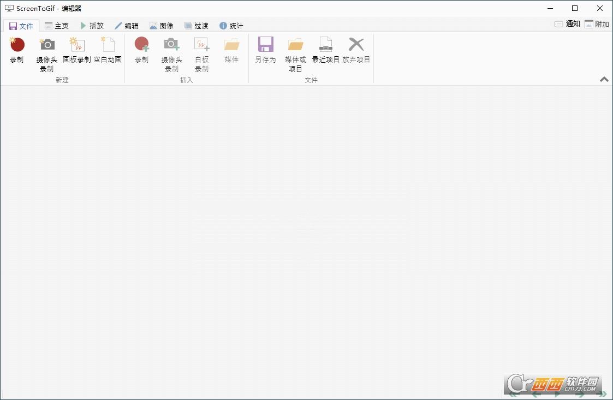Close the ScreenToGif editor window
Viewport: 613px width, 400px height.
600,8
